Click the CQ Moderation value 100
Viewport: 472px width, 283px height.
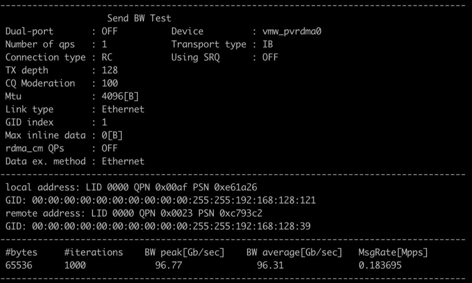tap(110, 83)
